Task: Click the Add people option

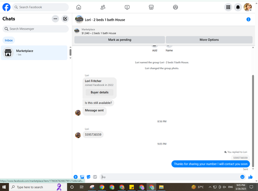Action: coord(155,48)
